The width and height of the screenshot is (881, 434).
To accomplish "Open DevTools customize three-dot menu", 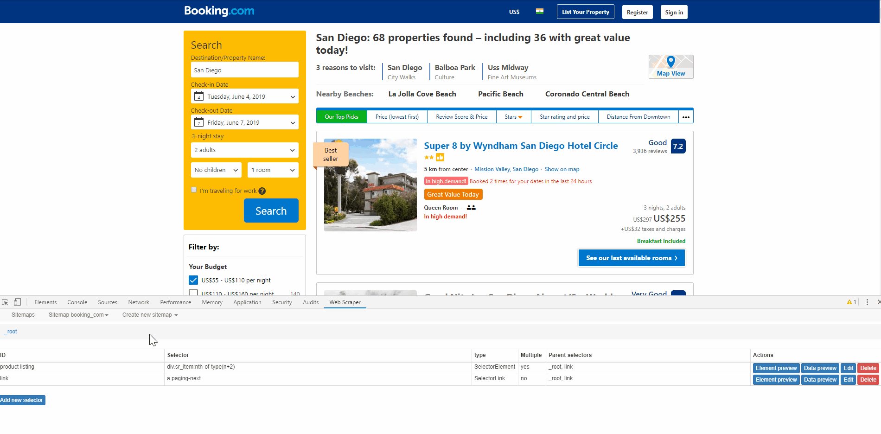I will 867,302.
